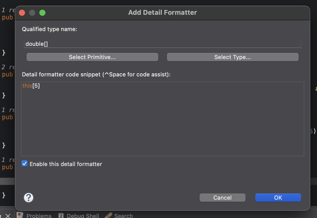Viewport: 317px width, 218px height.
Task: Confirm the formatter by clicking OK
Action: coord(278,197)
